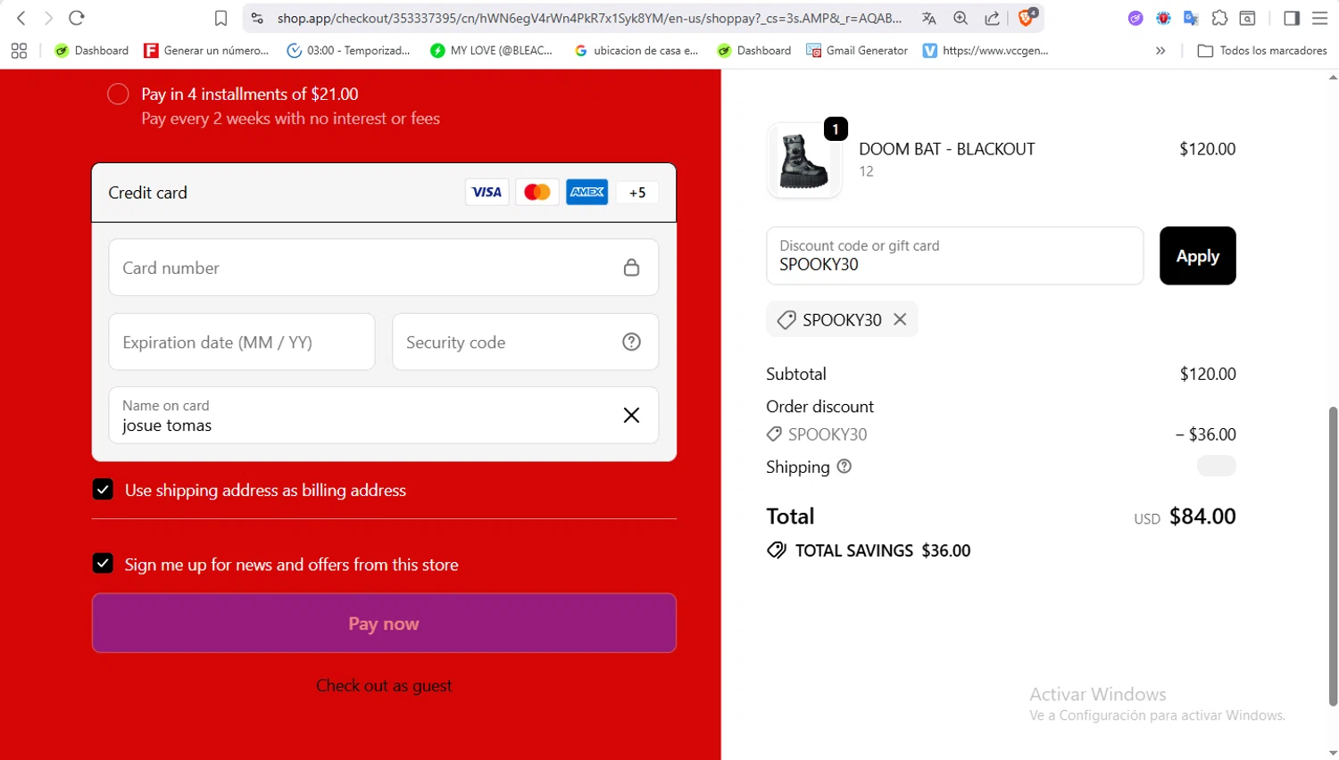1339x760 pixels.
Task: Open the red and blue extension icon
Action: coord(1163,18)
